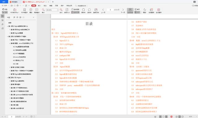Open the 编辑 ribbon tab
Viewport: 198px width, 118px height.
click(51, 6)
